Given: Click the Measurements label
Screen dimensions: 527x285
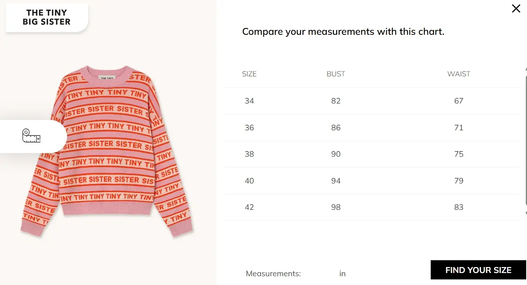Looking at the screenshot, I should 273,274.
